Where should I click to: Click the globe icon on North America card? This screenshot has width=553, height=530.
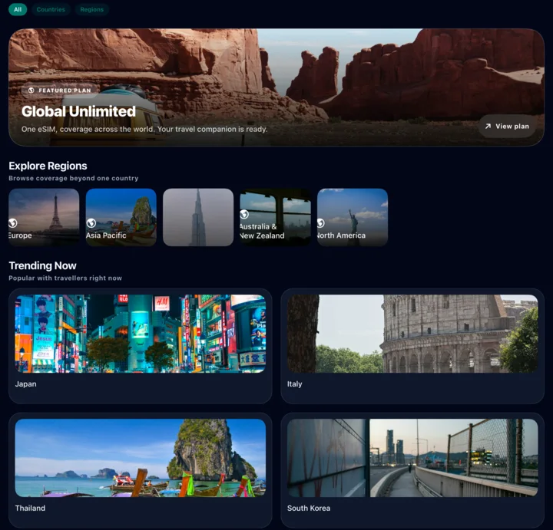click(x=320, y=223)
